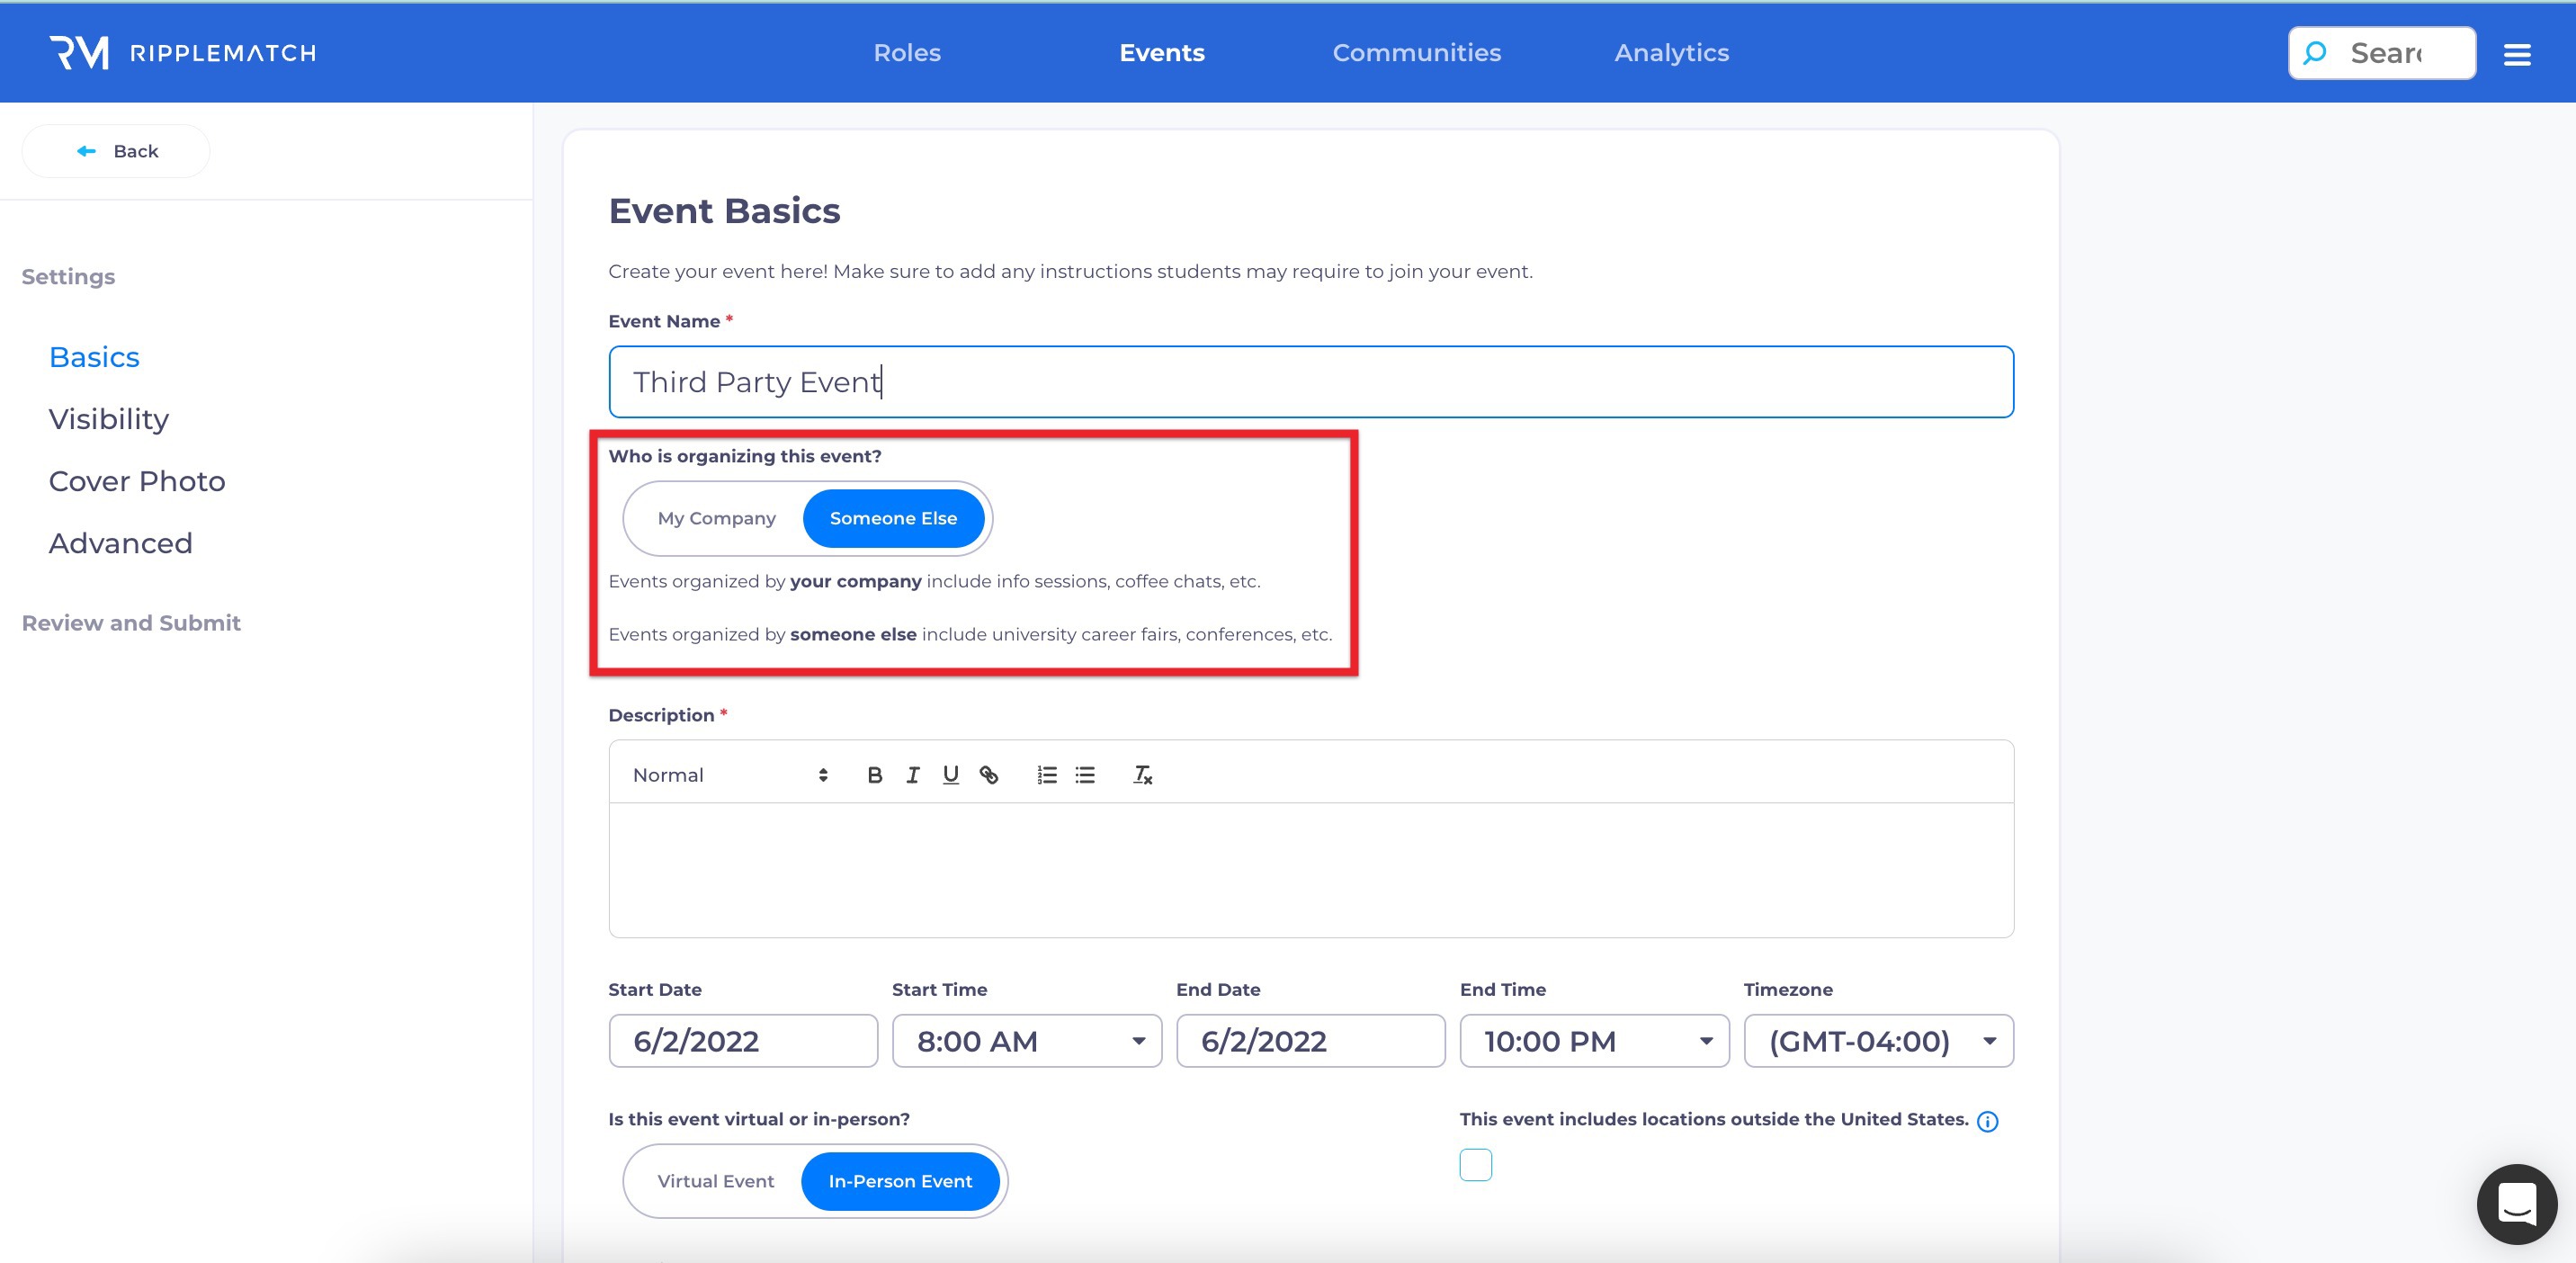The image size is (2576, 1263).
Task: Open the hamburger menu
Action: (2516, 54)
